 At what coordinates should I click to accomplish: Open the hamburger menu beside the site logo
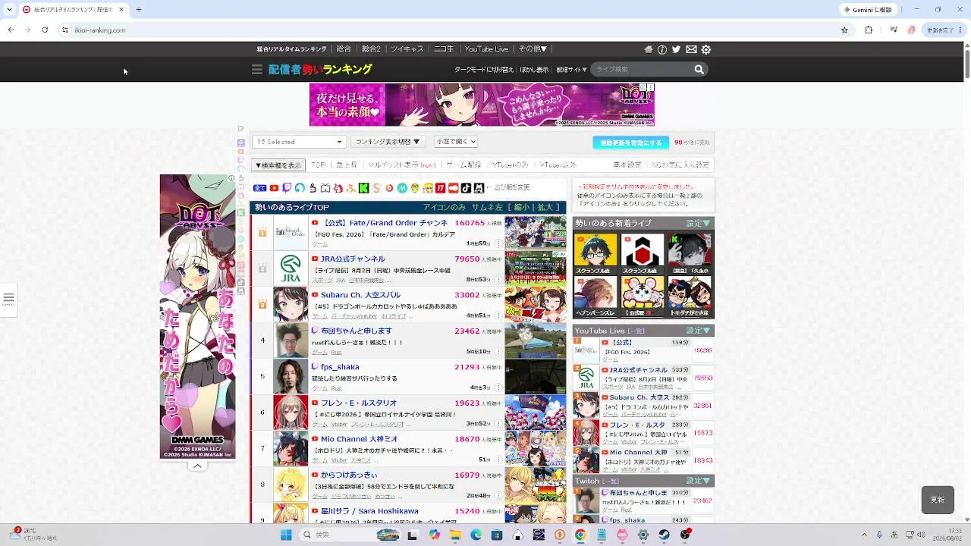[257, 70]
